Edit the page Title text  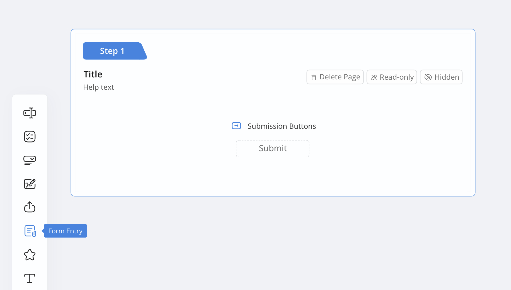[93, 74]
